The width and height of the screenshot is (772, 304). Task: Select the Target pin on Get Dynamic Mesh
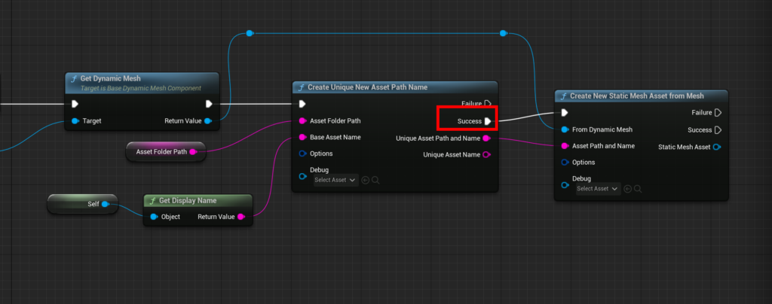click(x=75, y=121)
